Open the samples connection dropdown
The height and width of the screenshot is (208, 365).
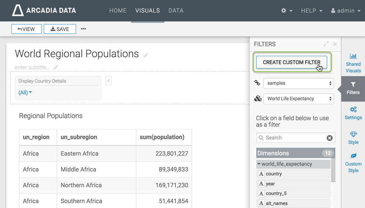pyautogui.click(x=298, y=83)
